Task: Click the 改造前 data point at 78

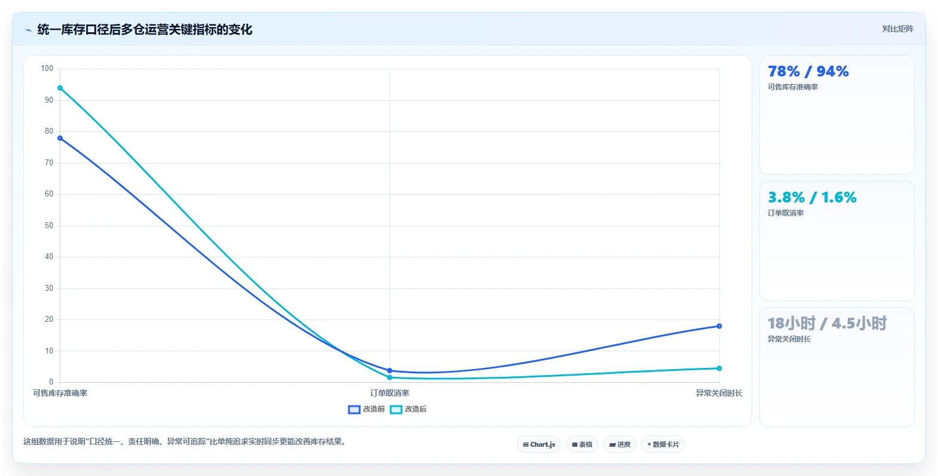Action: click(x=60, y=138)
